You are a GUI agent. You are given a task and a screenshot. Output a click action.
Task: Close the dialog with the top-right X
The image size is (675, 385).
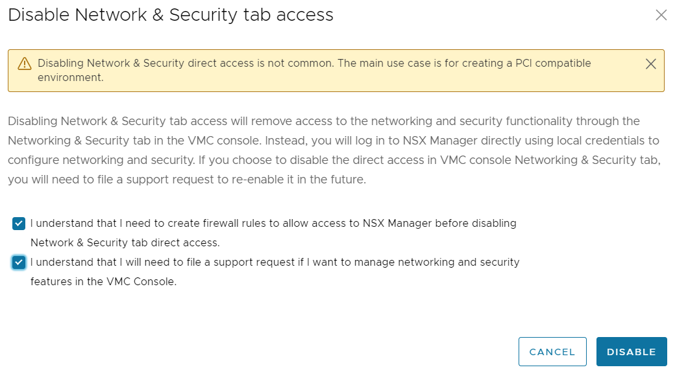pyautogui.click(x=661, y=15)
